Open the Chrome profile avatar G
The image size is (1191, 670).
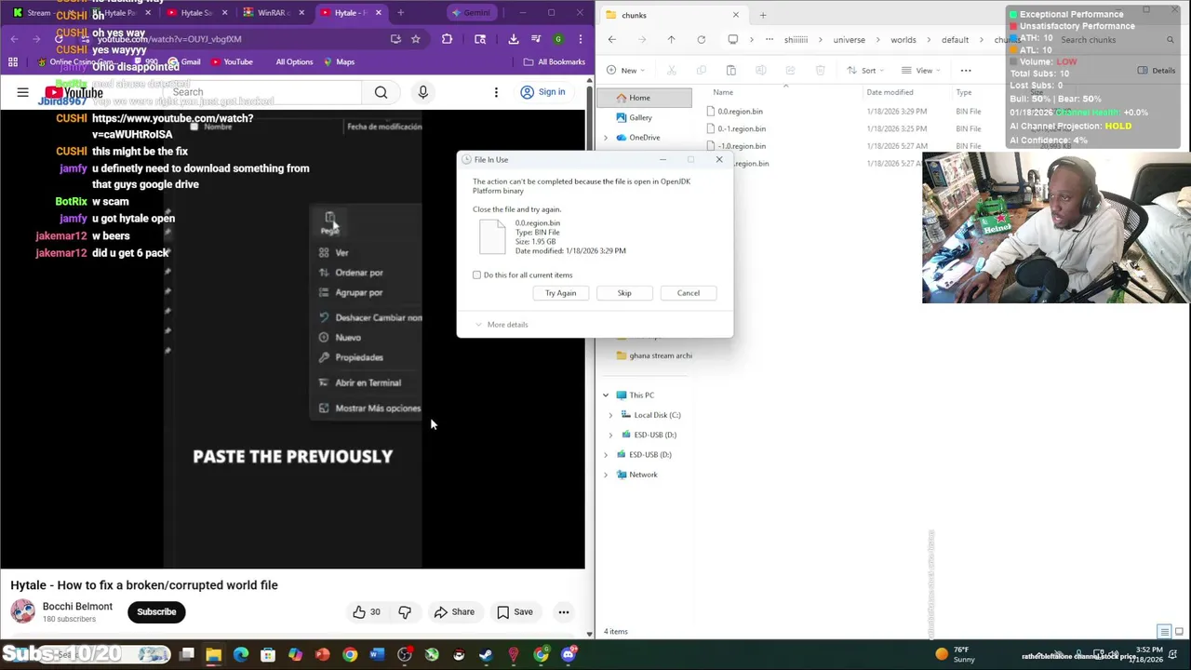558,39
